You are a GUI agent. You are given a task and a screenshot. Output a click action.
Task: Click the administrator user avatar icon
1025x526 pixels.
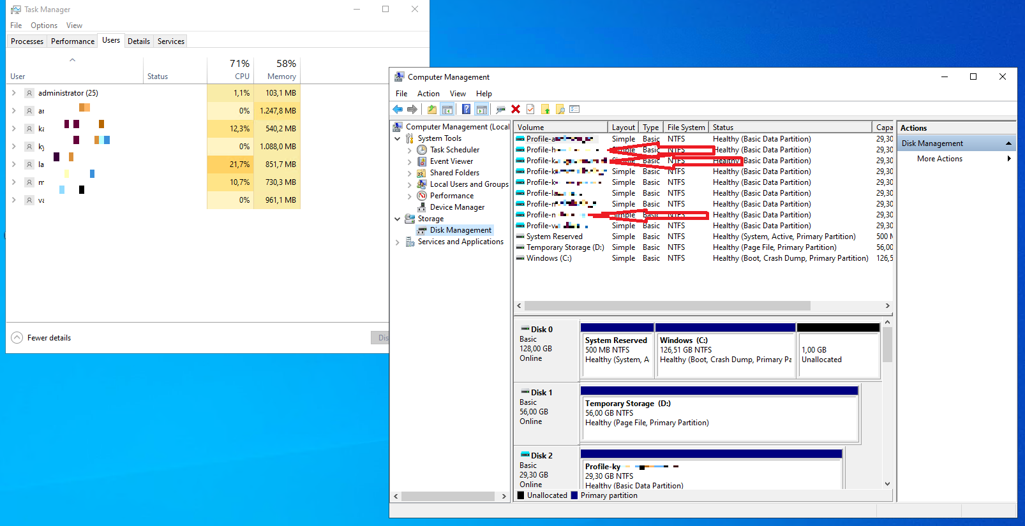pos(29,93)
